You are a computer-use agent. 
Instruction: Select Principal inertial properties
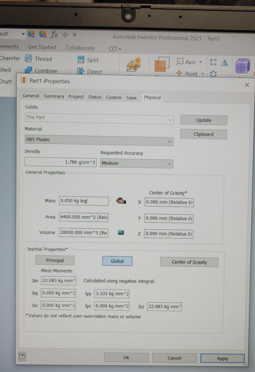55,260
